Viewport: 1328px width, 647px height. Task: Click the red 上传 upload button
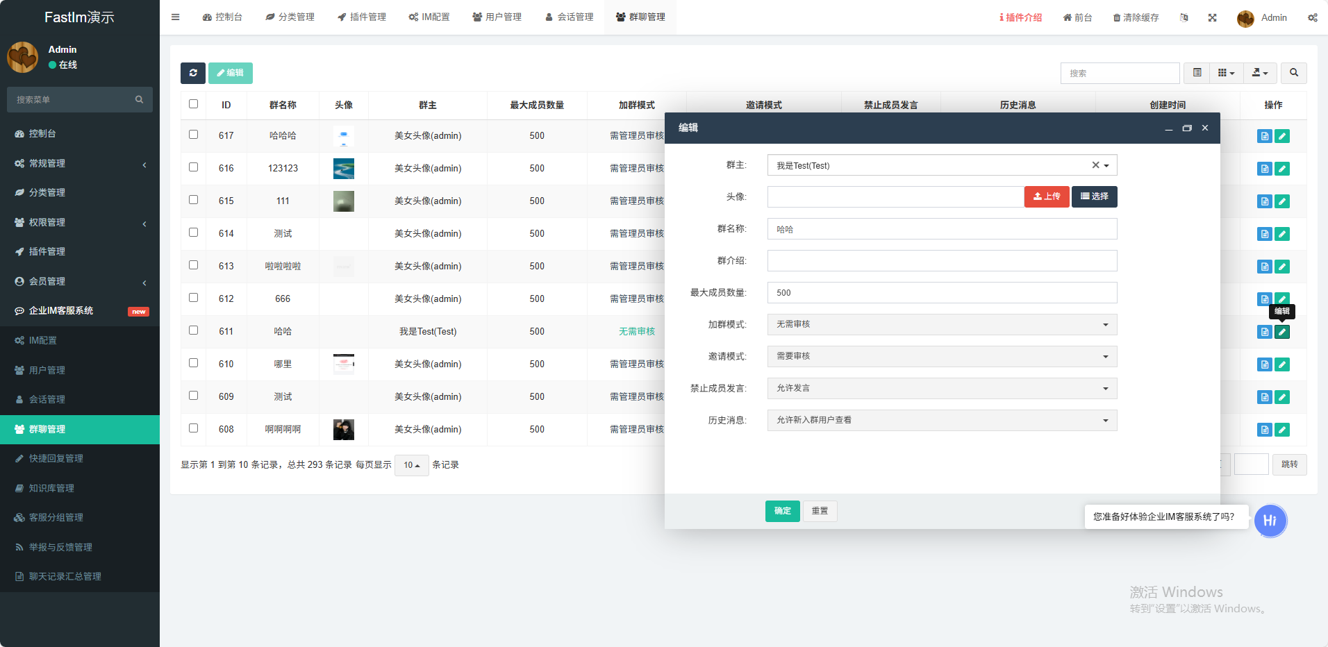click(1046, 196)
